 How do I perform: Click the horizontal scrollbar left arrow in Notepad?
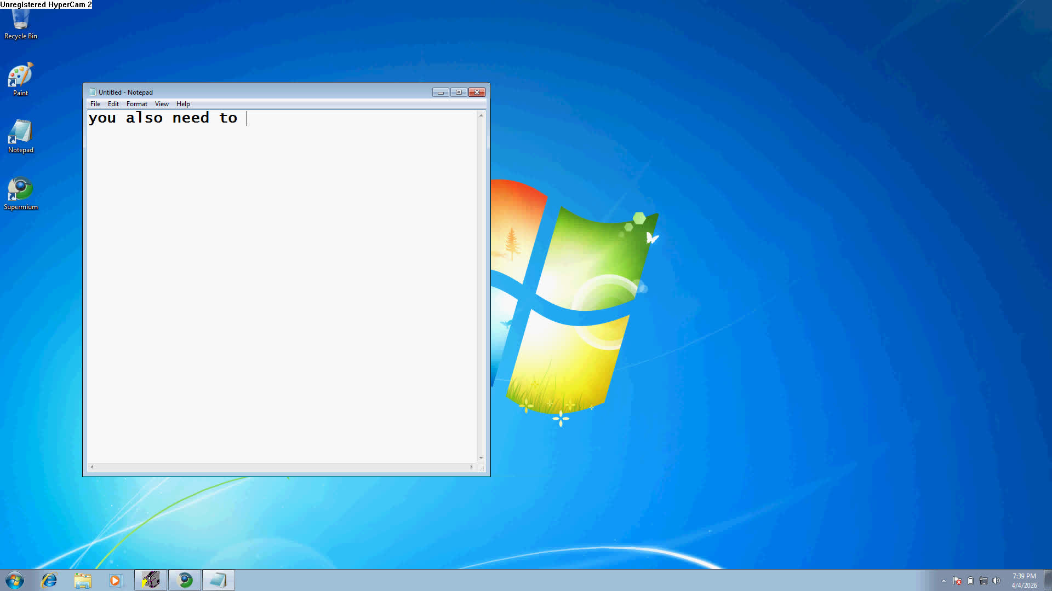pyautogui.click(x=92, y=467)
